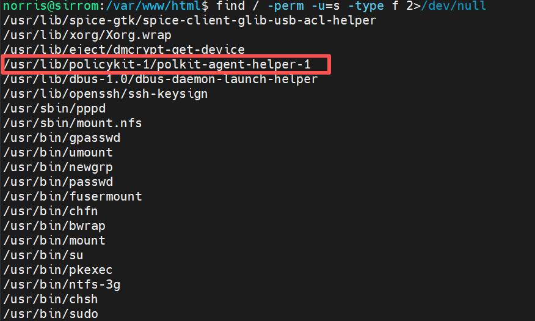Click the /usr/bin/sudo path
This screenshot has height=321, width=535.
[x=51, y=314]
